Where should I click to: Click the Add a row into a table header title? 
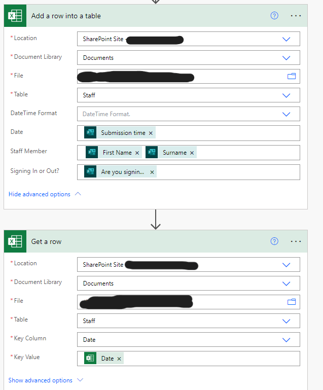click(66, 16)
